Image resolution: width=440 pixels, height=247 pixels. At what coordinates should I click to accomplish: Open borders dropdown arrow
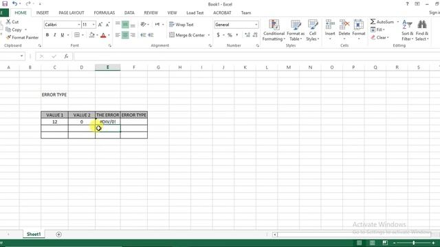point(82,35)
